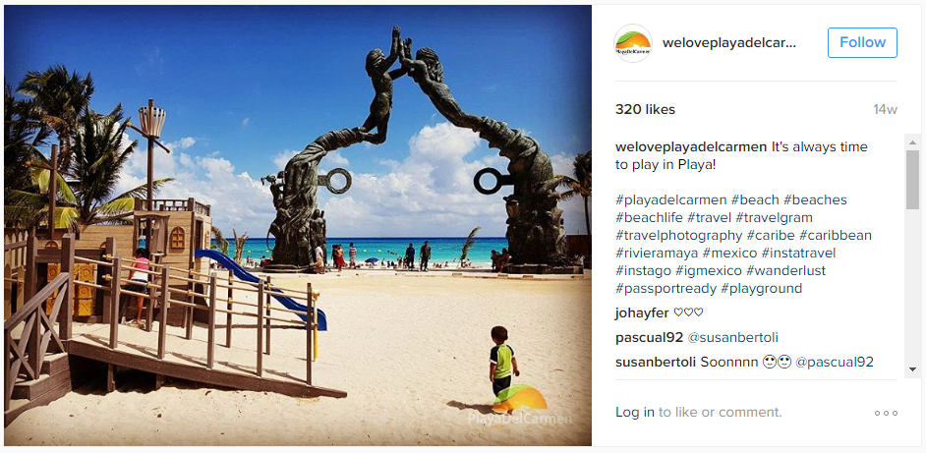Image resolution: width=926 pixels, height=453 pixels.
Task: View commenter johayfer's profile
Action: (x=642, y=313)
